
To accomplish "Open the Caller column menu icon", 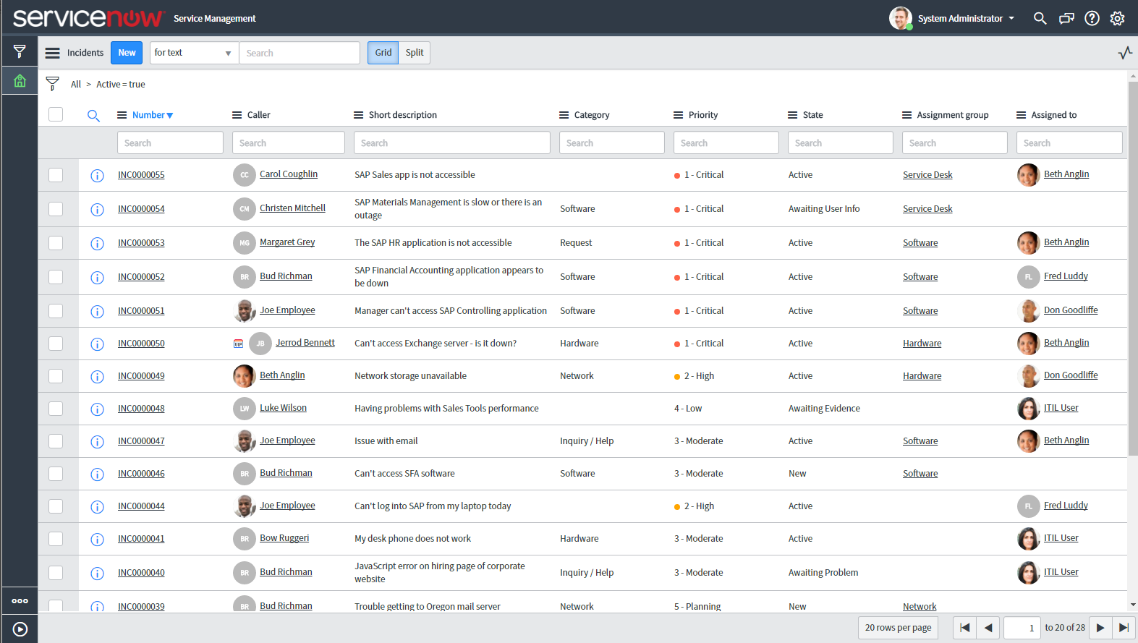I will coord(237,115).
